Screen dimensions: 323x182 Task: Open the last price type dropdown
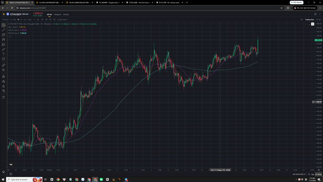62,19
